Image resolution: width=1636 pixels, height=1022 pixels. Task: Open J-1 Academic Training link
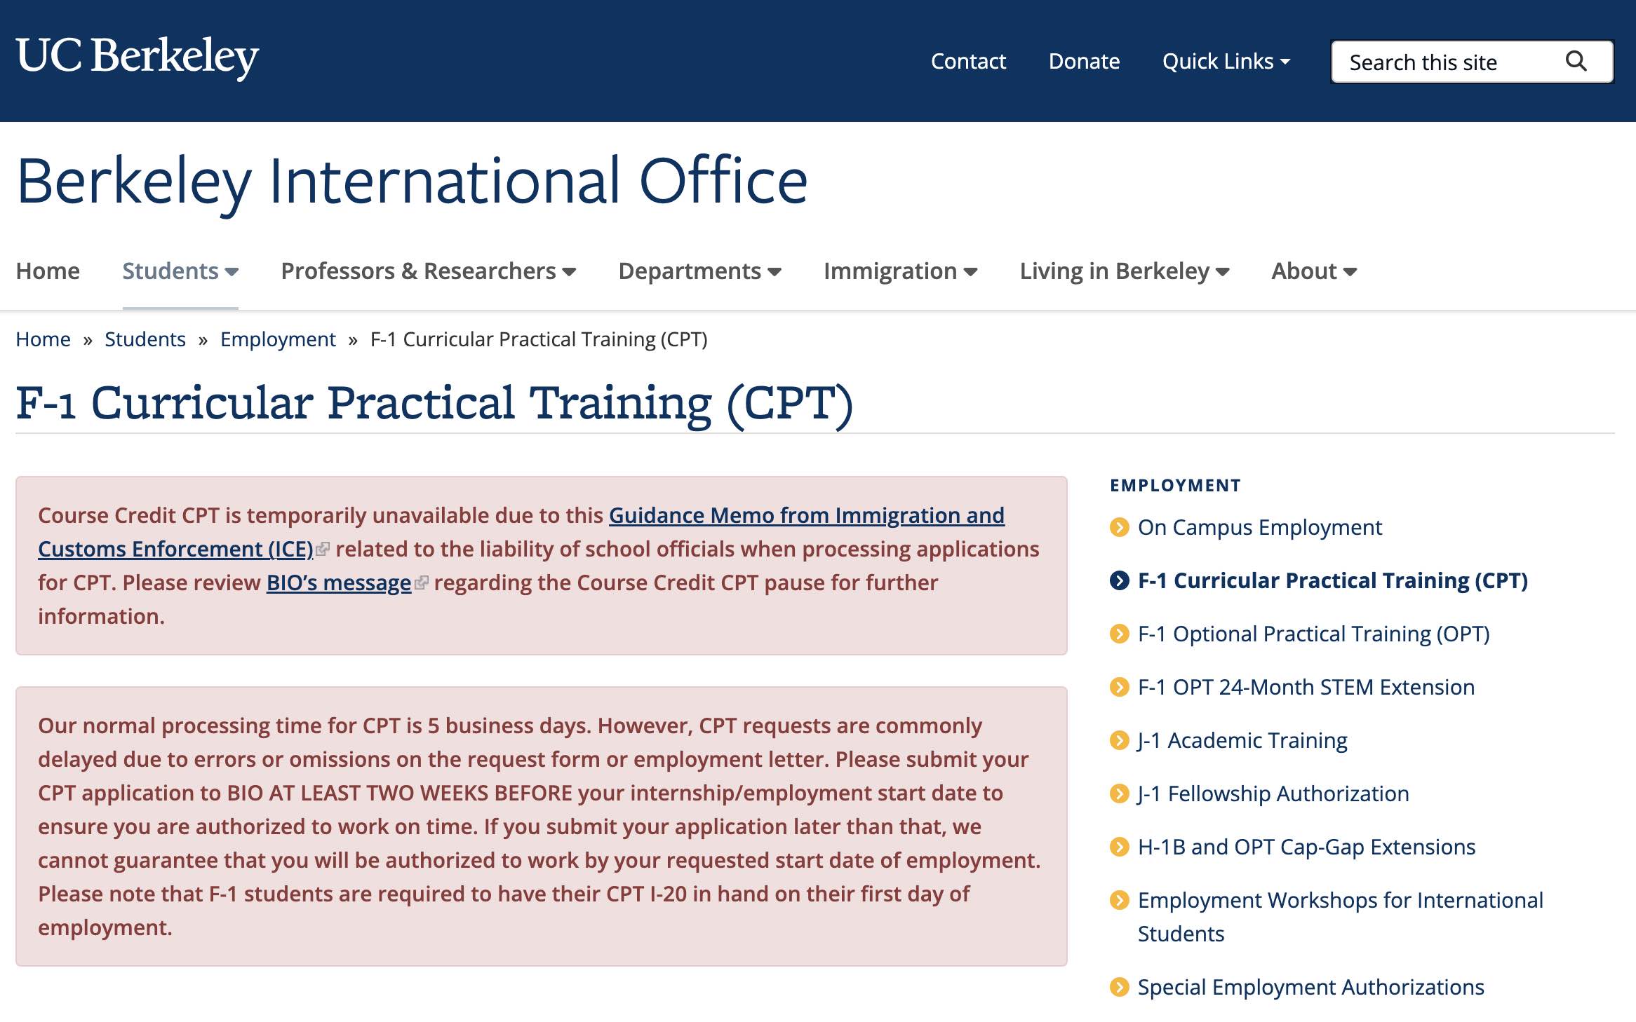tap(1242, 740)
